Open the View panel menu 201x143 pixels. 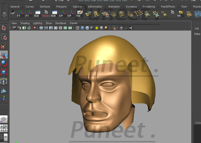pos(14,23)
